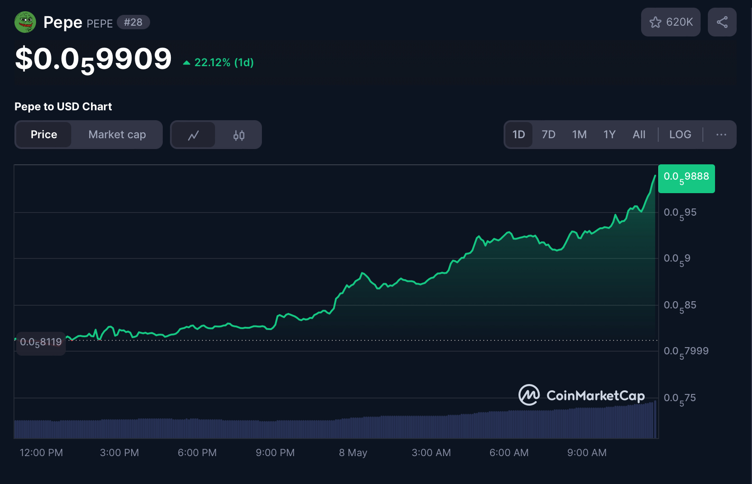Click the 22.12% (1d) change indicator
The width and height of the screenshot is (752, 484).
(x=218, y=63)
